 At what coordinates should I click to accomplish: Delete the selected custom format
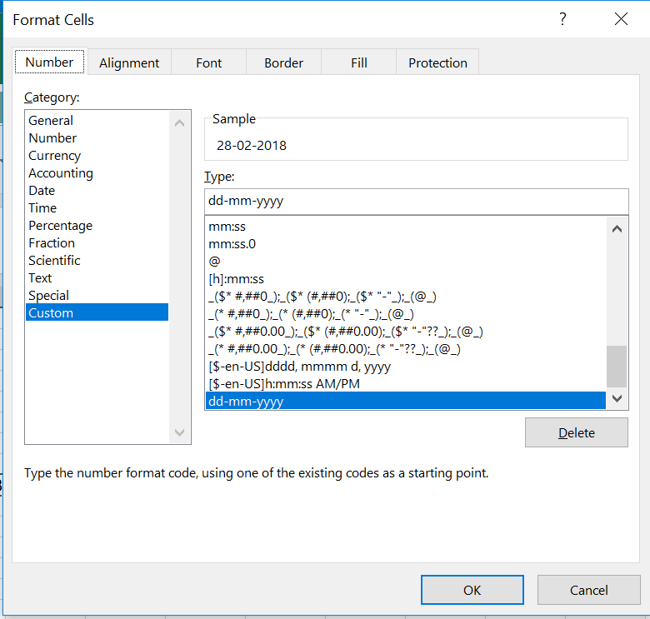coord(576,432)
